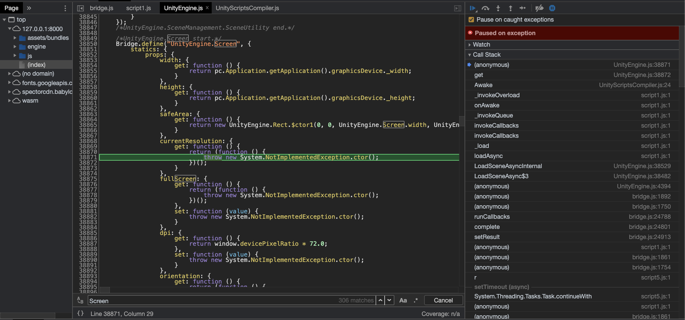Step into next function call
Viewport: 685px width, 320px height.
pos(498,8)
